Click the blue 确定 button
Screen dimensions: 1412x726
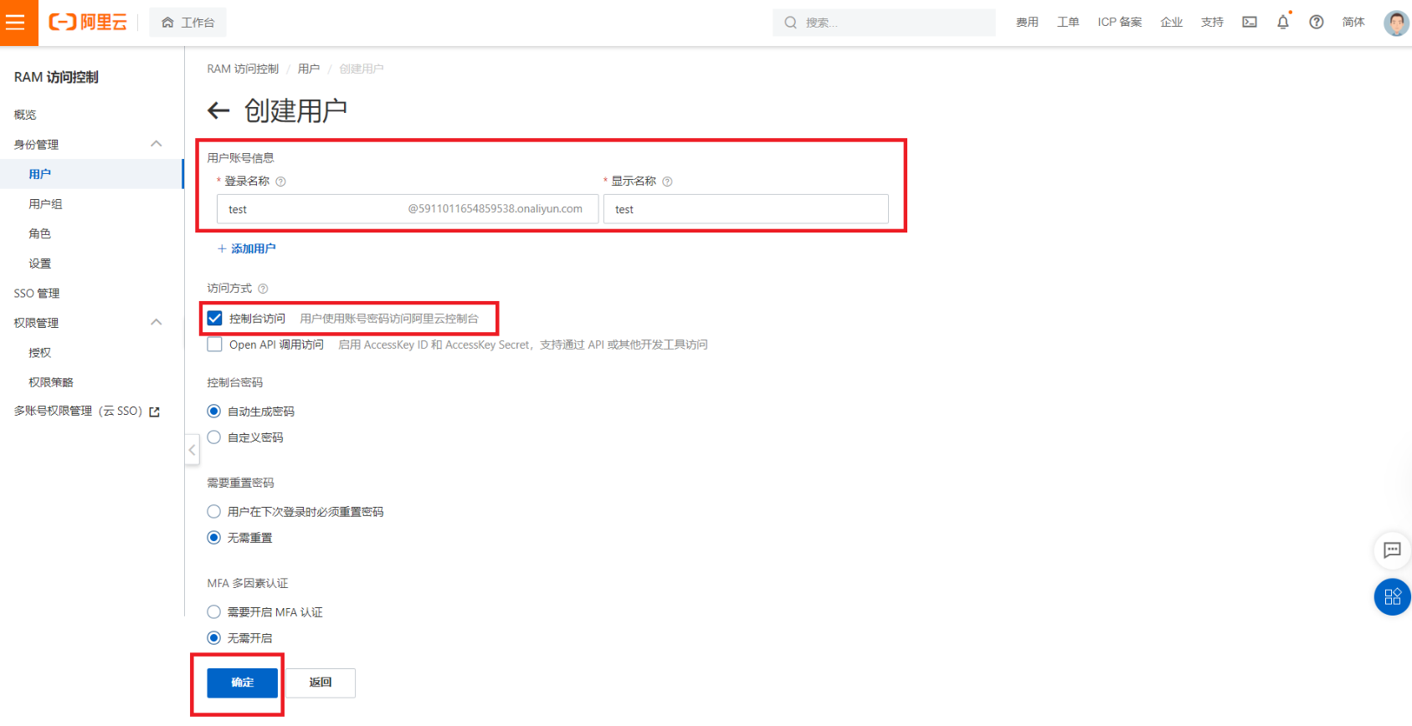pyautogui.click(x=242, y=683)
